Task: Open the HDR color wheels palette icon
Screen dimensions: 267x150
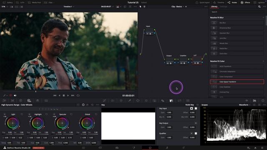Action: pos(29,101)
